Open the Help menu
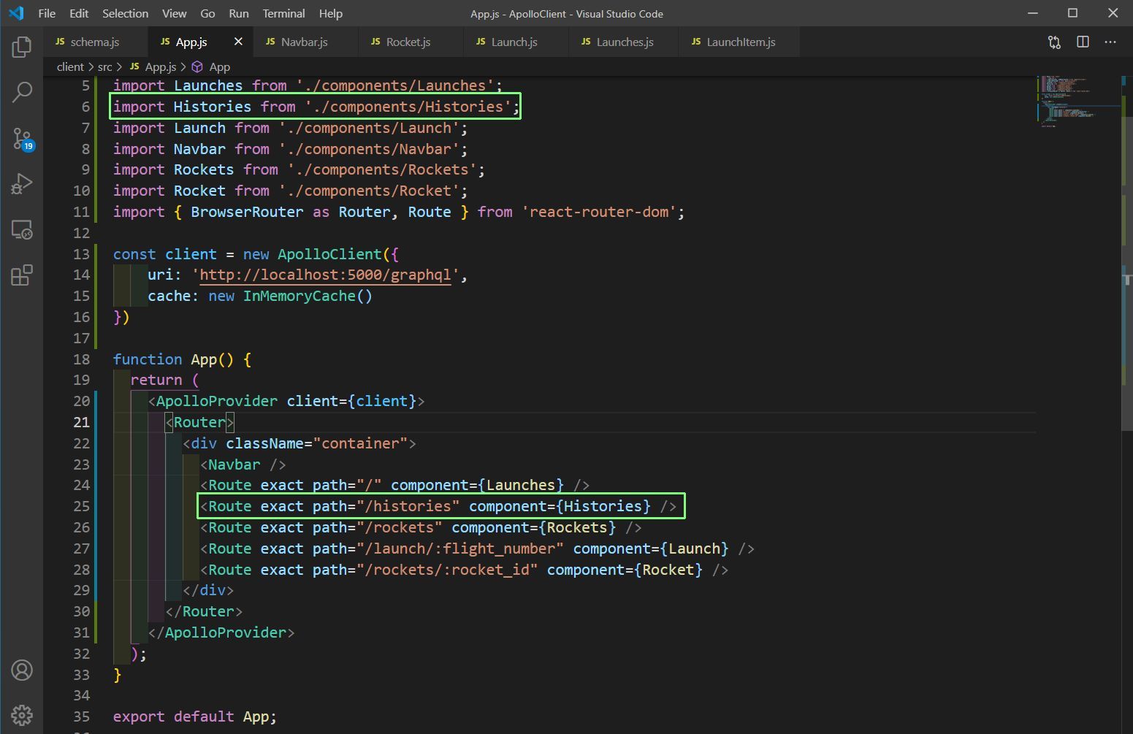The height and width of the screenshot is (734, 1133). click(x=331, y=13)
